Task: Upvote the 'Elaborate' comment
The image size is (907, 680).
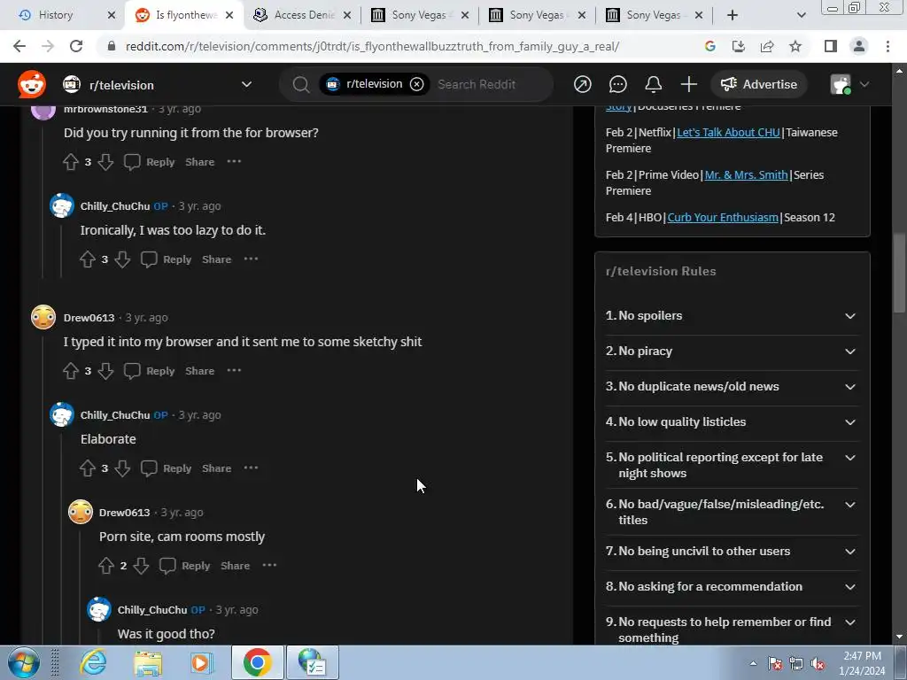Action: 88,468
